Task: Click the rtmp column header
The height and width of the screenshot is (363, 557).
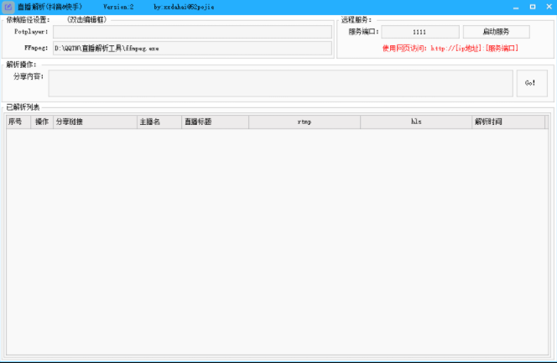Action: click(304, 122)
